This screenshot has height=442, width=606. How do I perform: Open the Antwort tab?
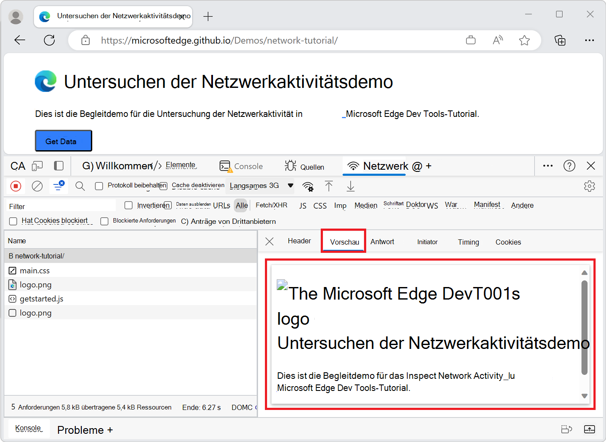(x=382, y=242)
